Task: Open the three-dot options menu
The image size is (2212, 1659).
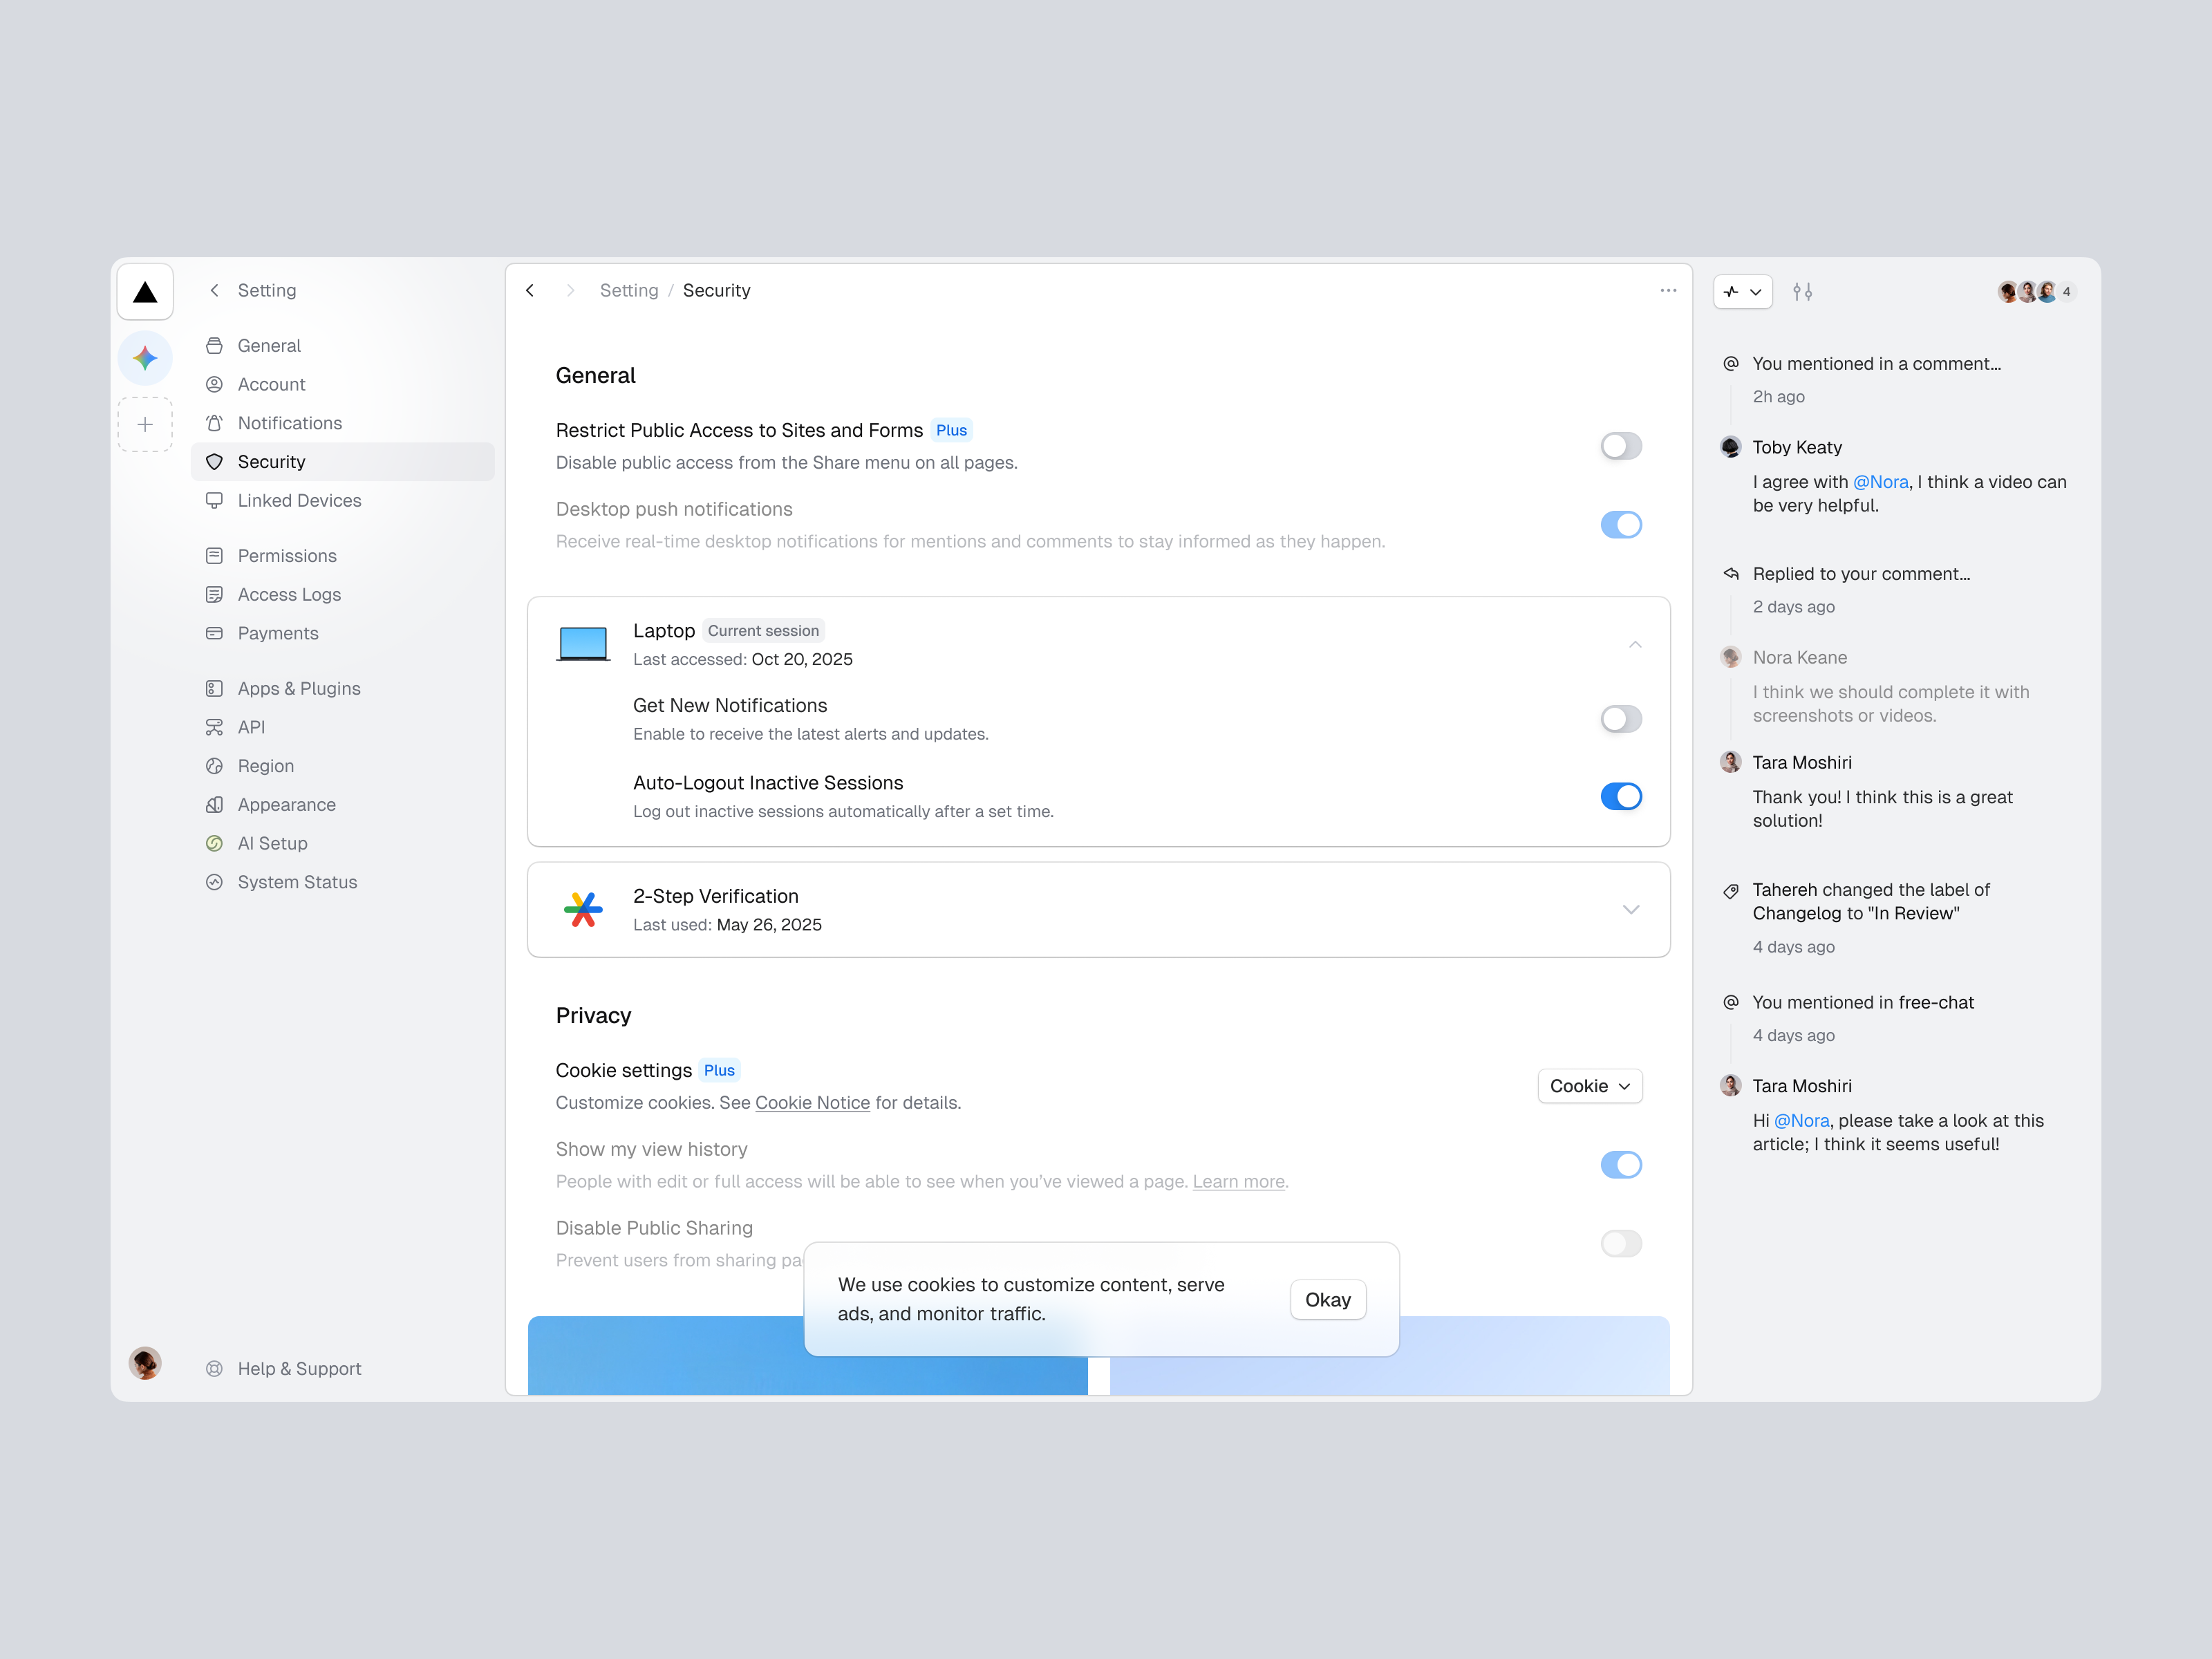Action: (x=1668, y=290)
